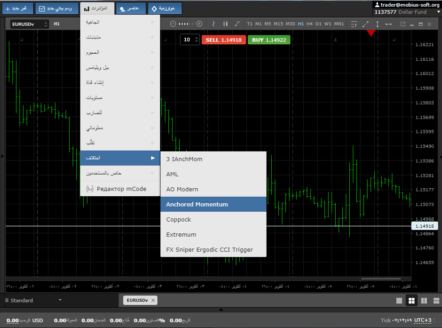
Task: Select the four-chart grid layout icon
Action: pos(411,301)
